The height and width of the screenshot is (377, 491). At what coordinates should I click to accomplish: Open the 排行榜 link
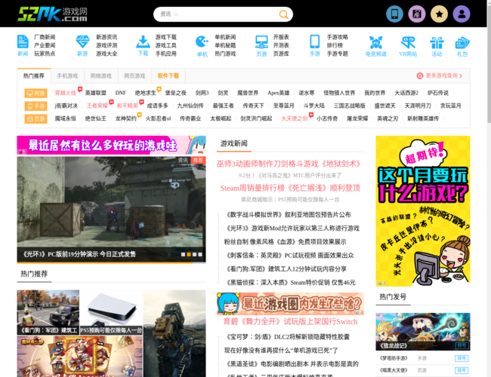coord(335,45)
